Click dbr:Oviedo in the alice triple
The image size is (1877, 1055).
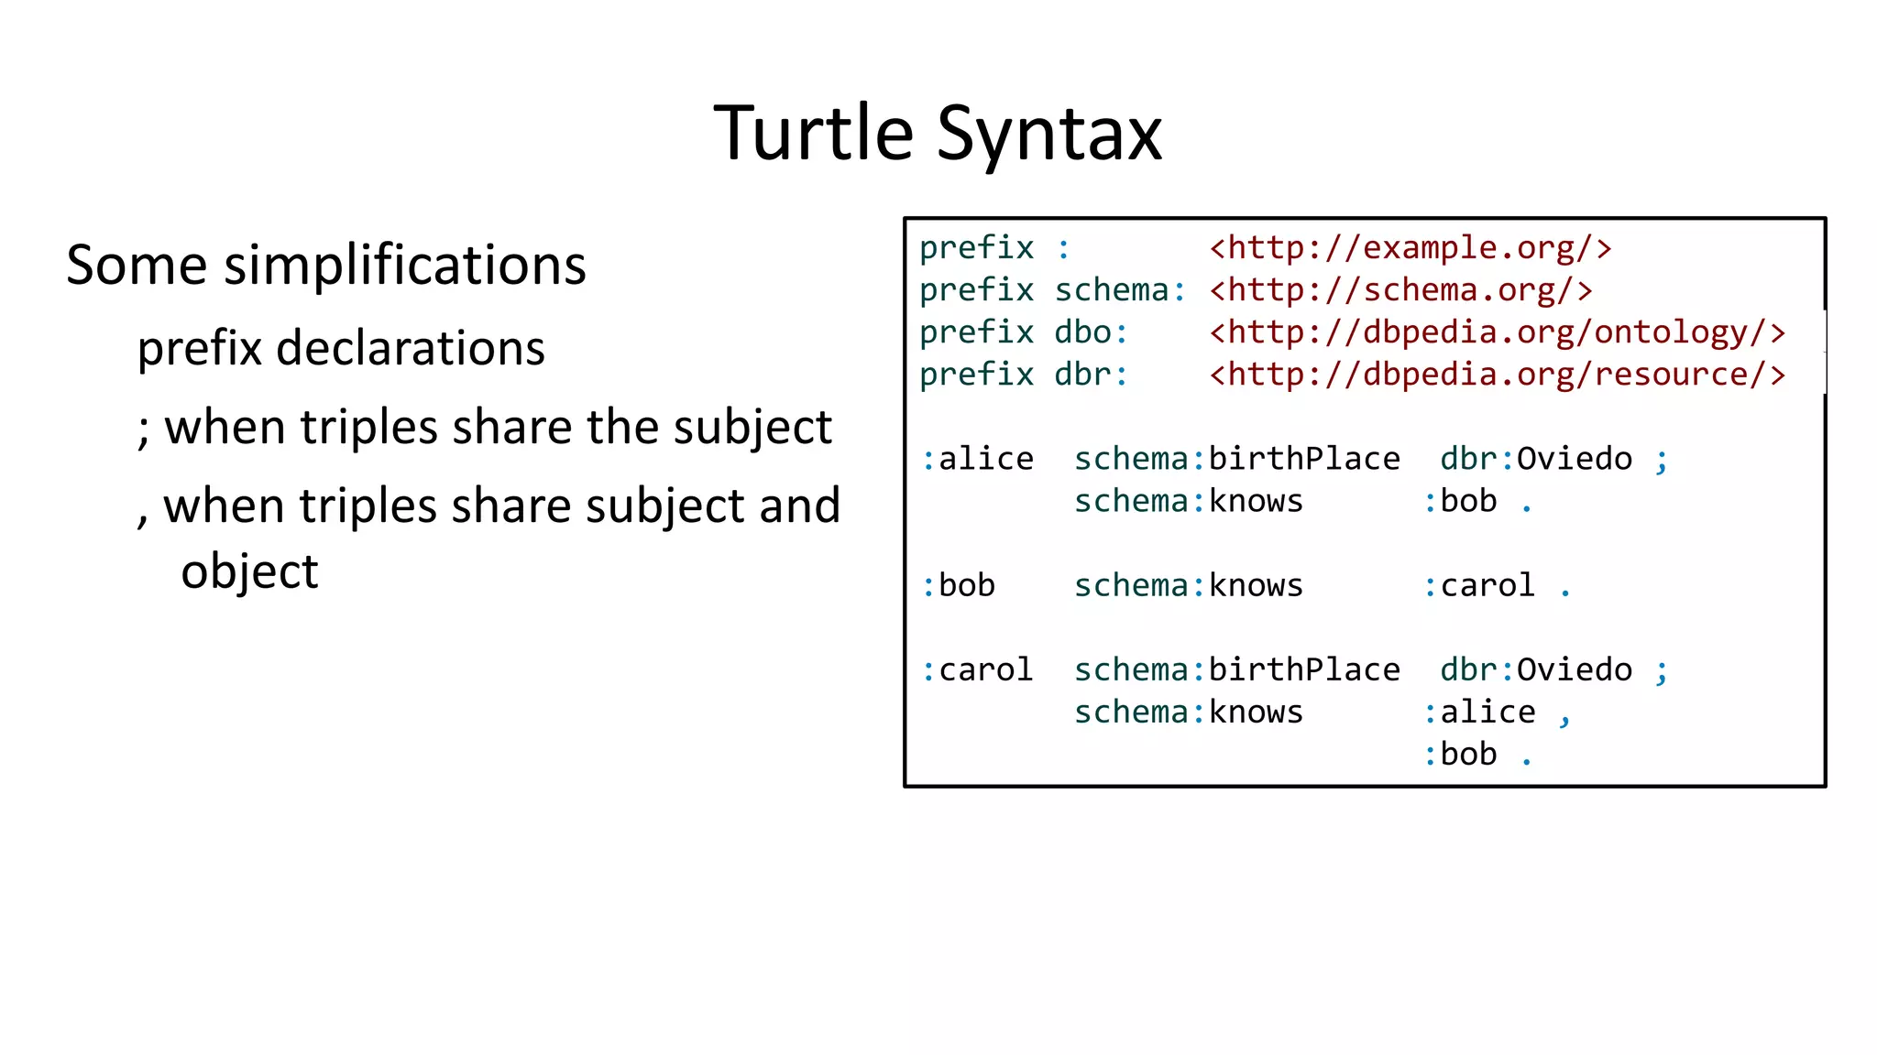pos(1536,459)
